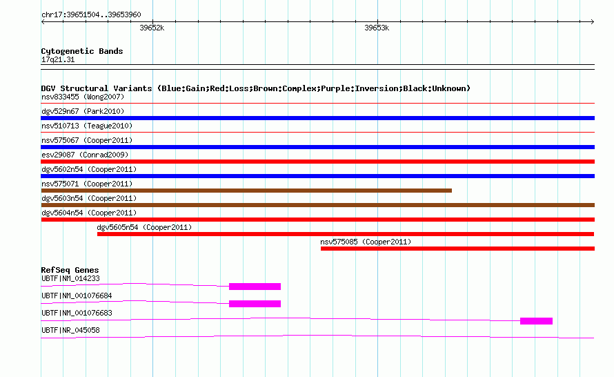Viewport: 614px width, 377px height.
Task: Select the blue gain bar for nsv575067
Action: point(317,147)
